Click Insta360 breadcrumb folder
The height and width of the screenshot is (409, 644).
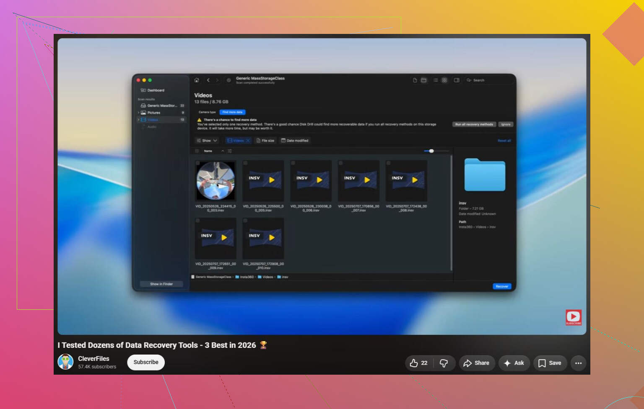244,277
